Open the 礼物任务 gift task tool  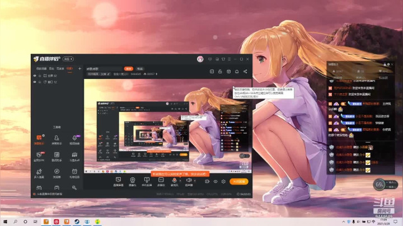[74, 173]
